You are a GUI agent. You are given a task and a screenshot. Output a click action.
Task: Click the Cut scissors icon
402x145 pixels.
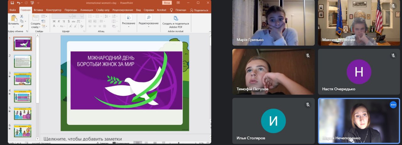pos(22,17)
